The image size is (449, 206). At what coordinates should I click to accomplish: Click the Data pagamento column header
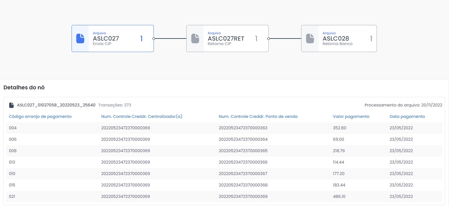pos(407,116)
